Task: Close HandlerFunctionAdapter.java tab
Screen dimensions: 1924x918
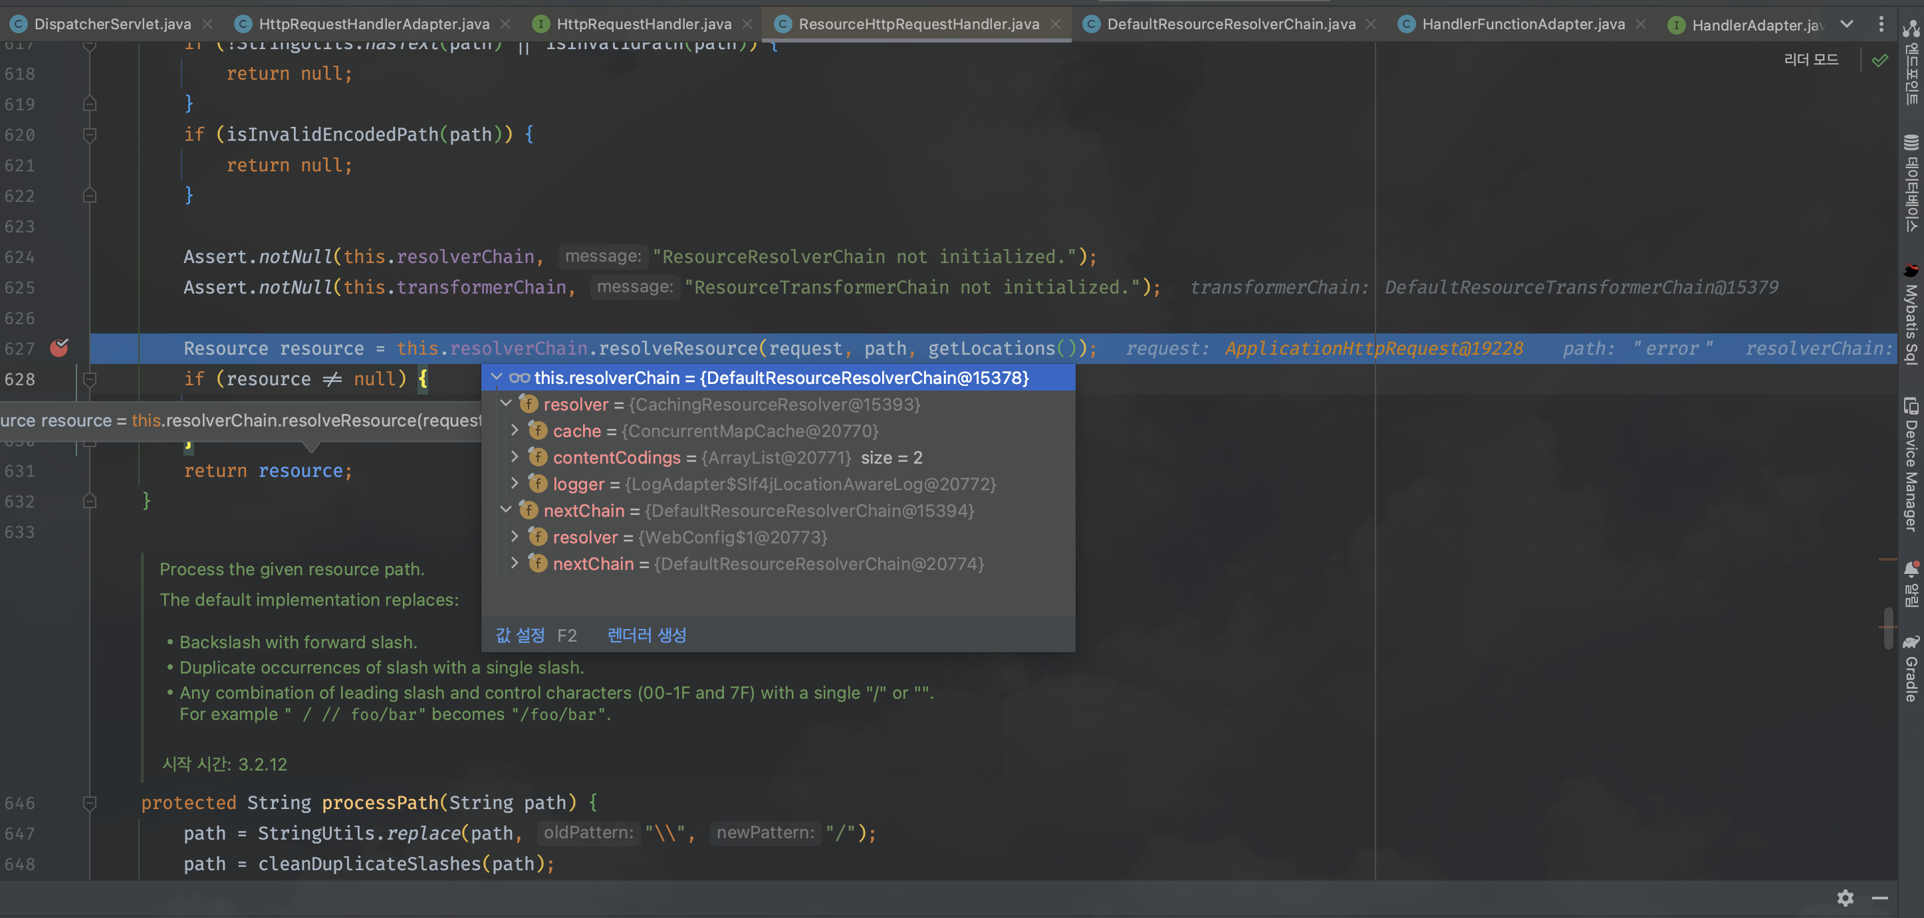Action: click(x=1641, y=24)
